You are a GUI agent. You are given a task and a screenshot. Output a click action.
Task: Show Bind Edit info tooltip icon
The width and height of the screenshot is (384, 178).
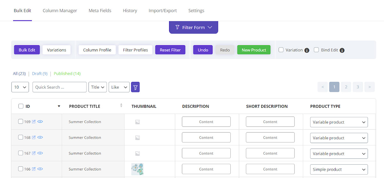[x=342, y=50]
